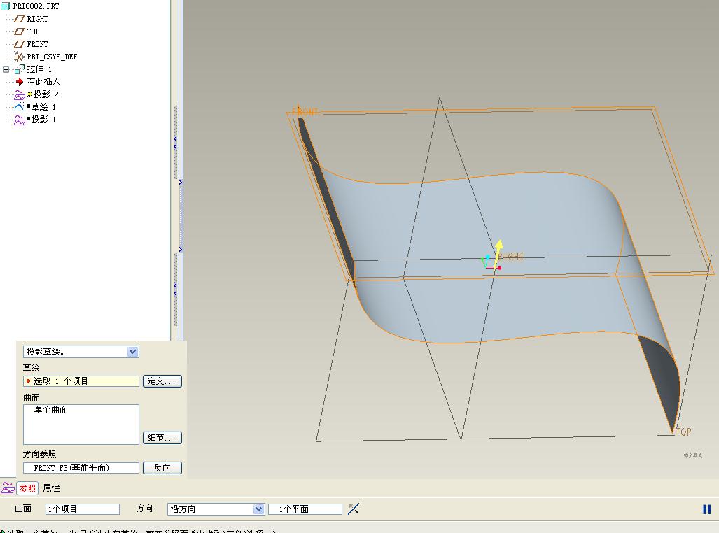Select the 投影 2 tree label
The image size is (719, 533).
[46, 94]
